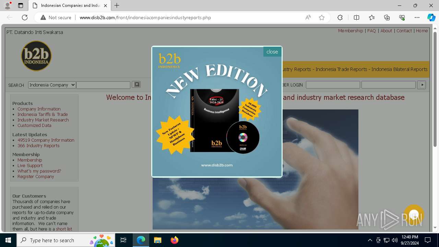
Task: Click the scrollbar down arrow
Action: point(435,227)
